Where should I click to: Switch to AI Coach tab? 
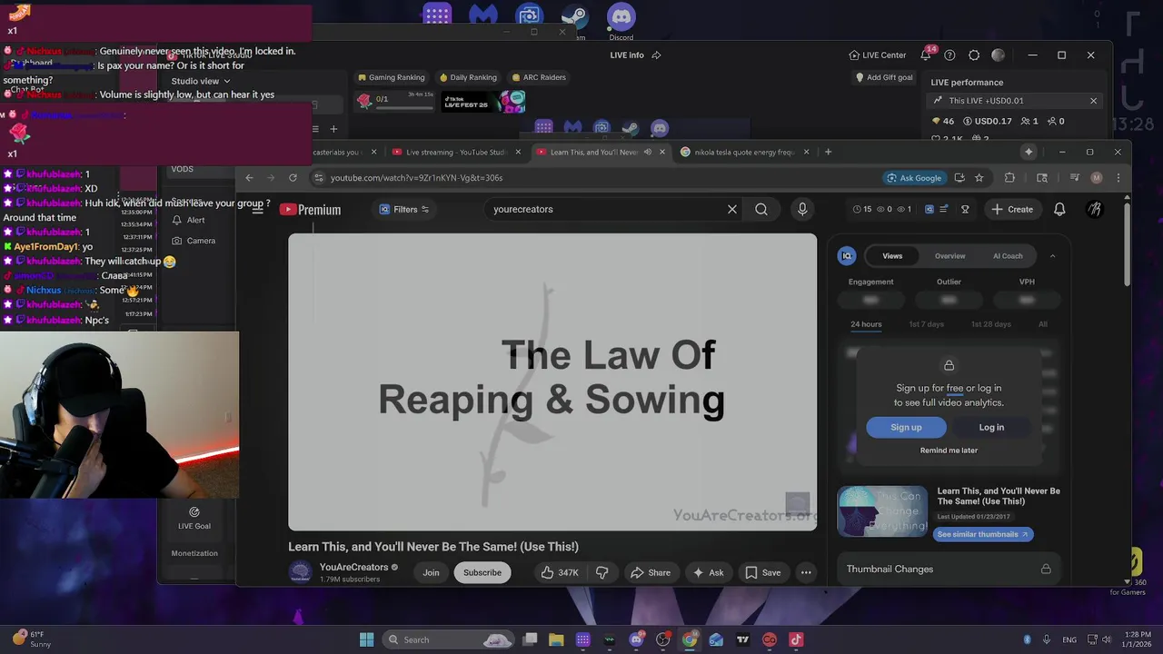pos(1008,256)
